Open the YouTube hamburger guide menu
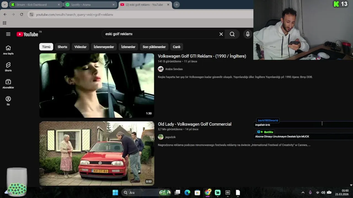Viewport: 353px width, 198px height. tap(8, 34)
